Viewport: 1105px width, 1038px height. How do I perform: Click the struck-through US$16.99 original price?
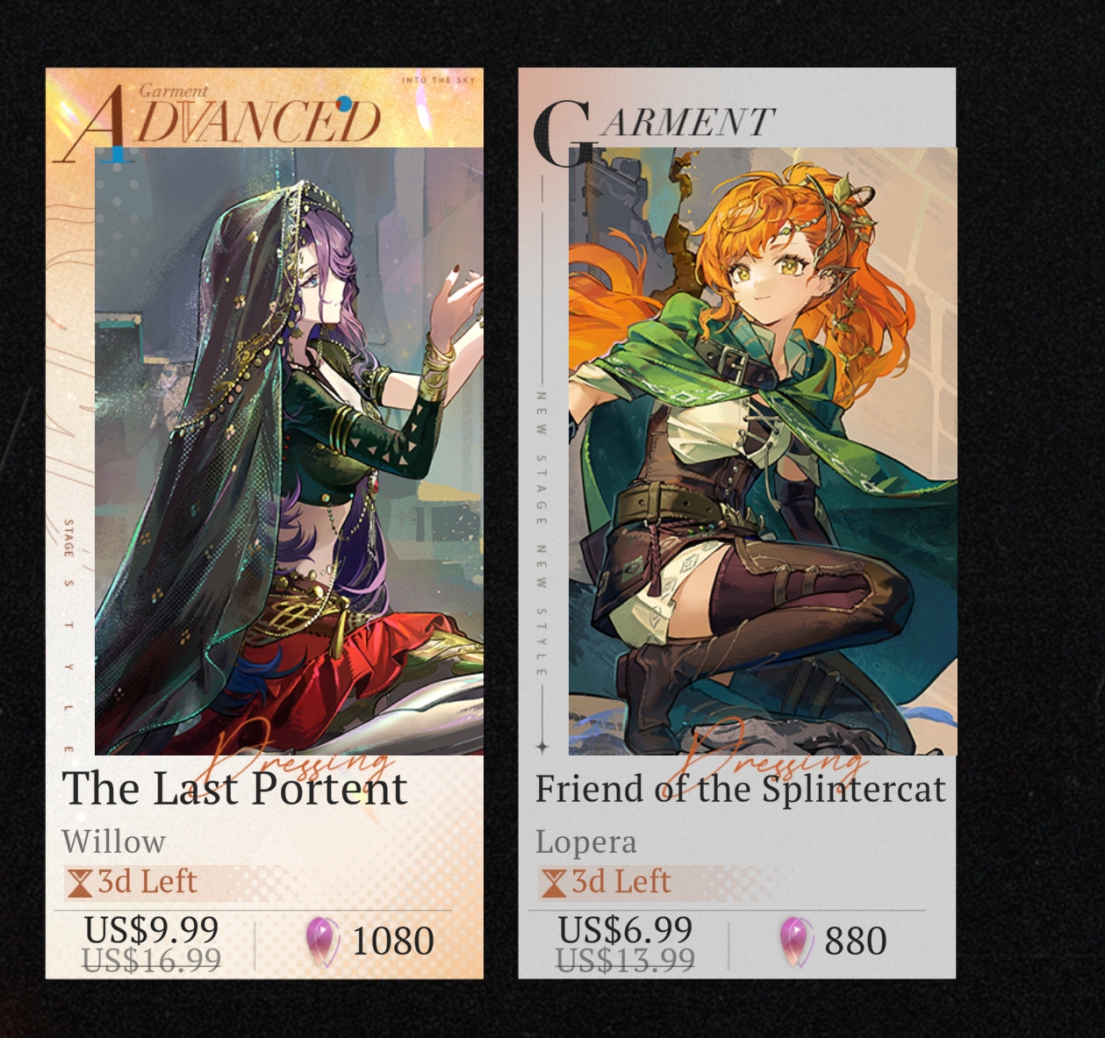point(152,961)
